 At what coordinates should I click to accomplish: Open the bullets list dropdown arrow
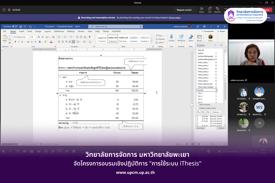[62, 37]
